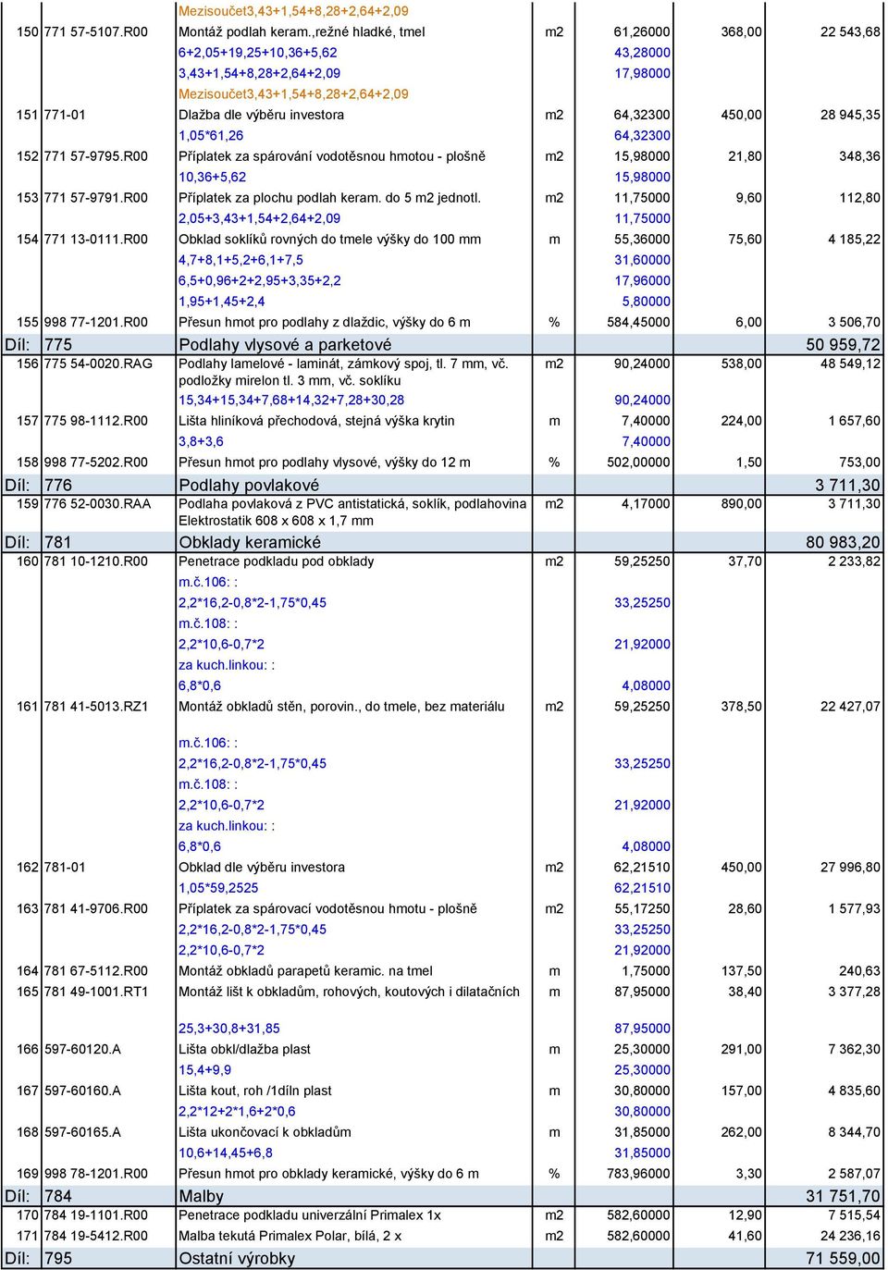Click 'Podlaha povlaková z PVC antistatická' description
This screenshot has width=888, height=1270.
point(352,512)
